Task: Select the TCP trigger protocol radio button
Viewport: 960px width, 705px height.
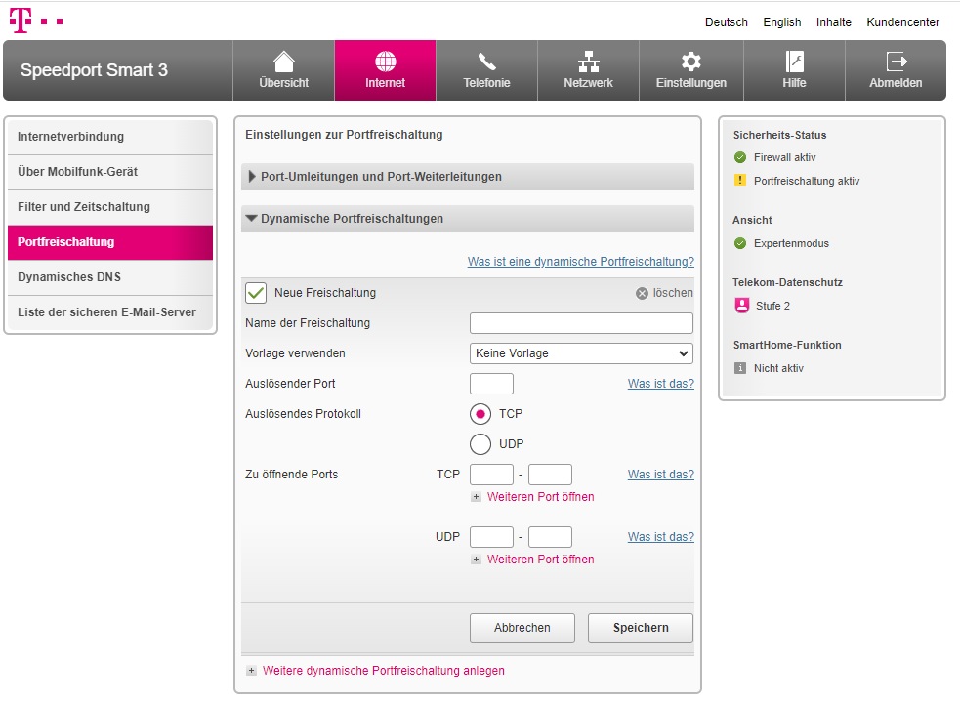Action: 480,414
